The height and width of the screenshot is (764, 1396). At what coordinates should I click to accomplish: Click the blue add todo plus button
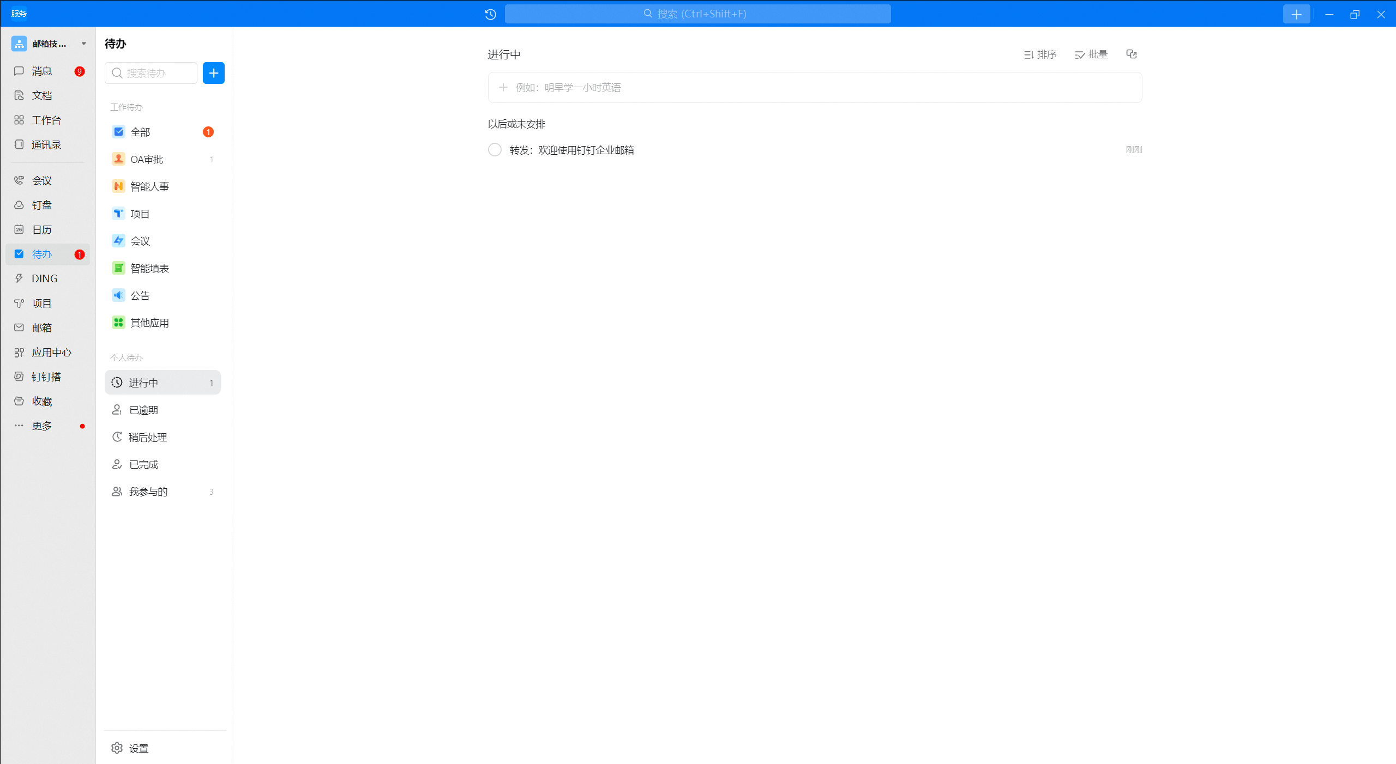tap(214, 73)
